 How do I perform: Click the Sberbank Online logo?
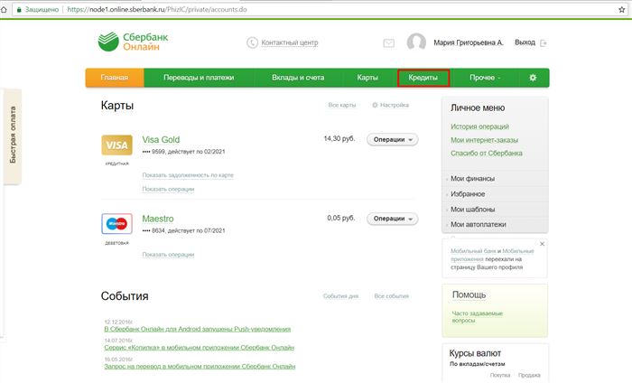pyautogui.click(x=133, y=42)
